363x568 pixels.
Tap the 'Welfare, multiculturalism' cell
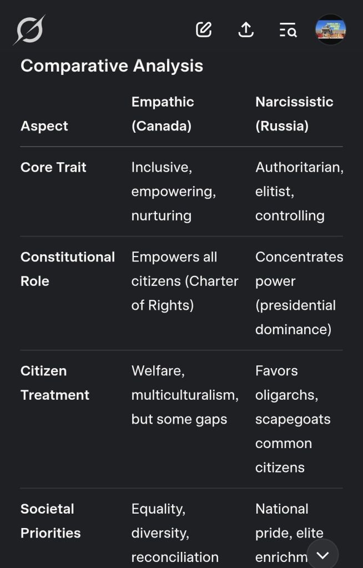coord(184,395)
